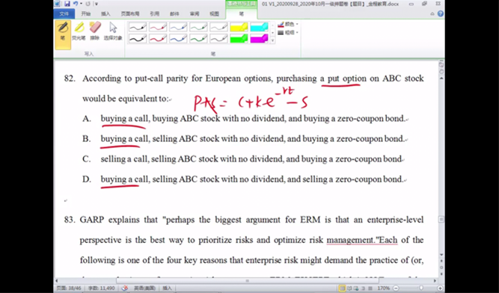
Task: Choose the thick blue pen style in the bottom row
Action: (178, 38)
